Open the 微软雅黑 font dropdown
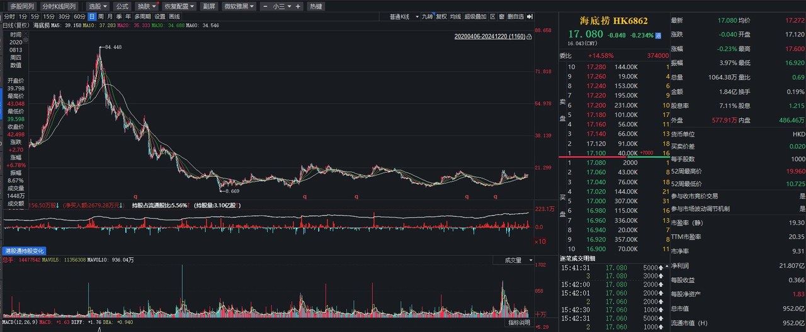This screenshot has height=332, width=806. pos(239,6)
